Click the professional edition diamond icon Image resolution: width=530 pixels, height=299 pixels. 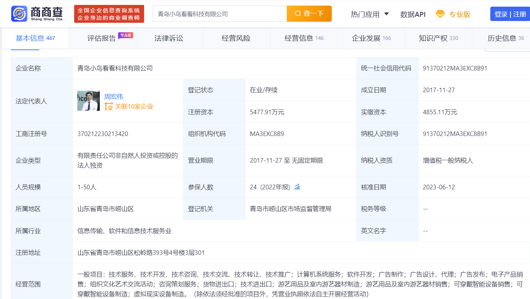[x=440, y=14]
